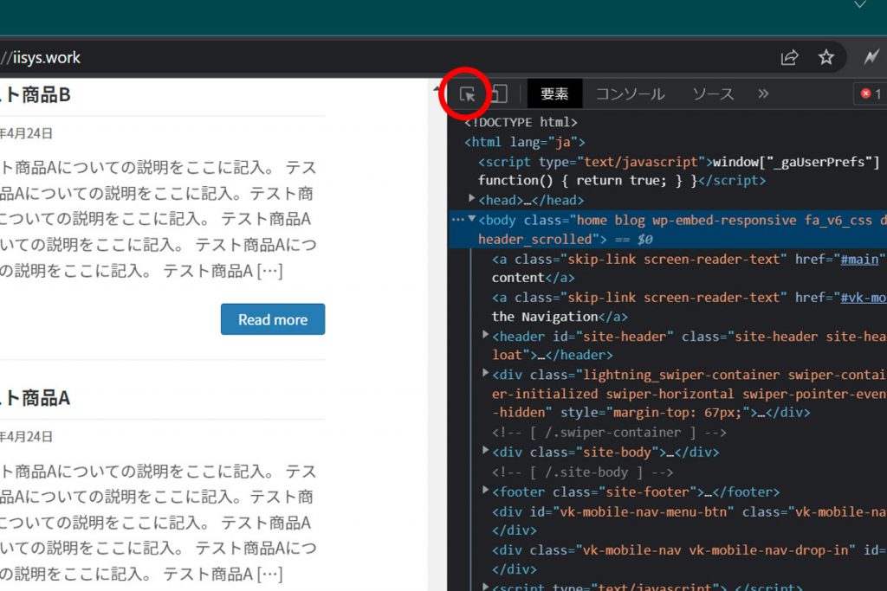
Task: Select the /.swiper-container comment node
Action: point(609,433)
